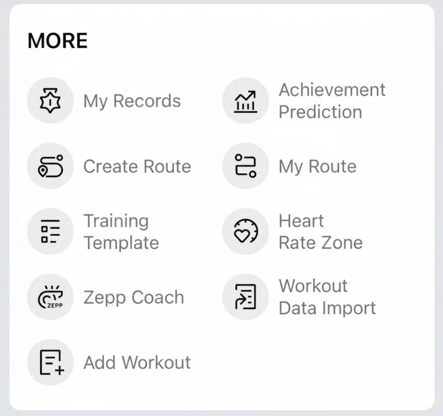443x416 pixels.
Task: Open My Records
Action: click(132, 100)
